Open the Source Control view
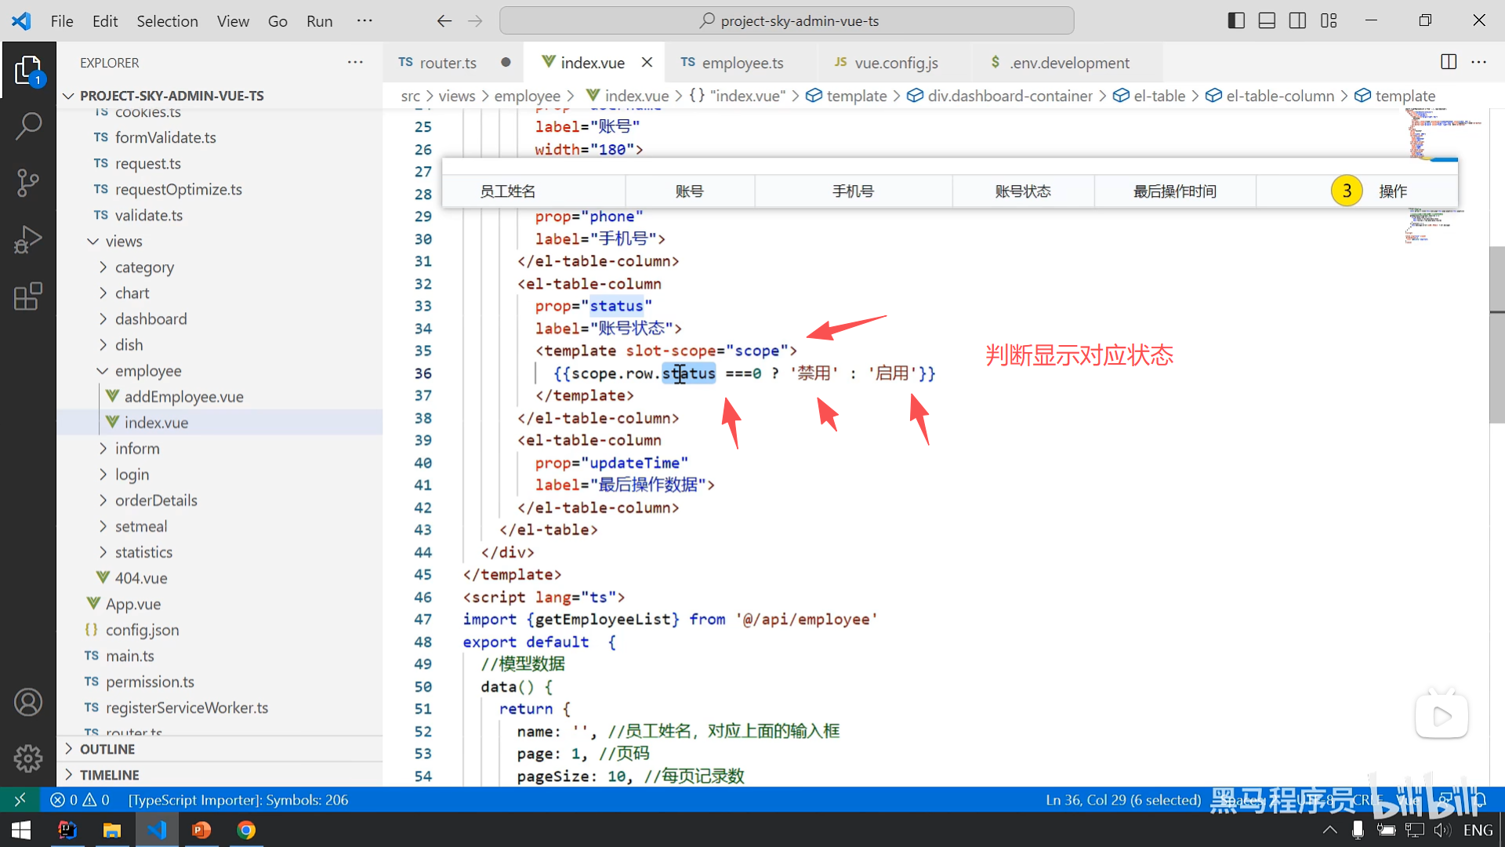This screenshot has width=1505, height=847. coord(28,183)
